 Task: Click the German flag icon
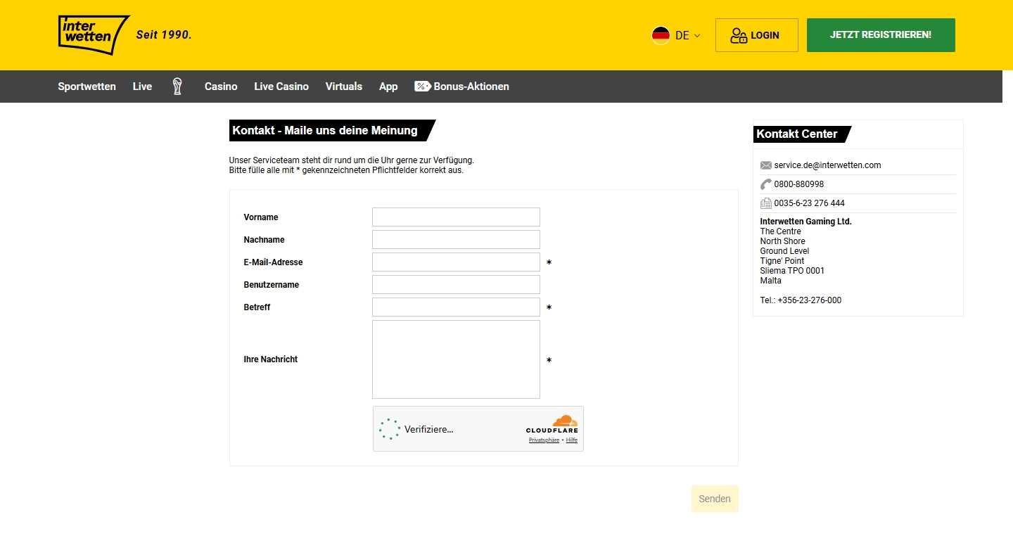tap(661, 35)
